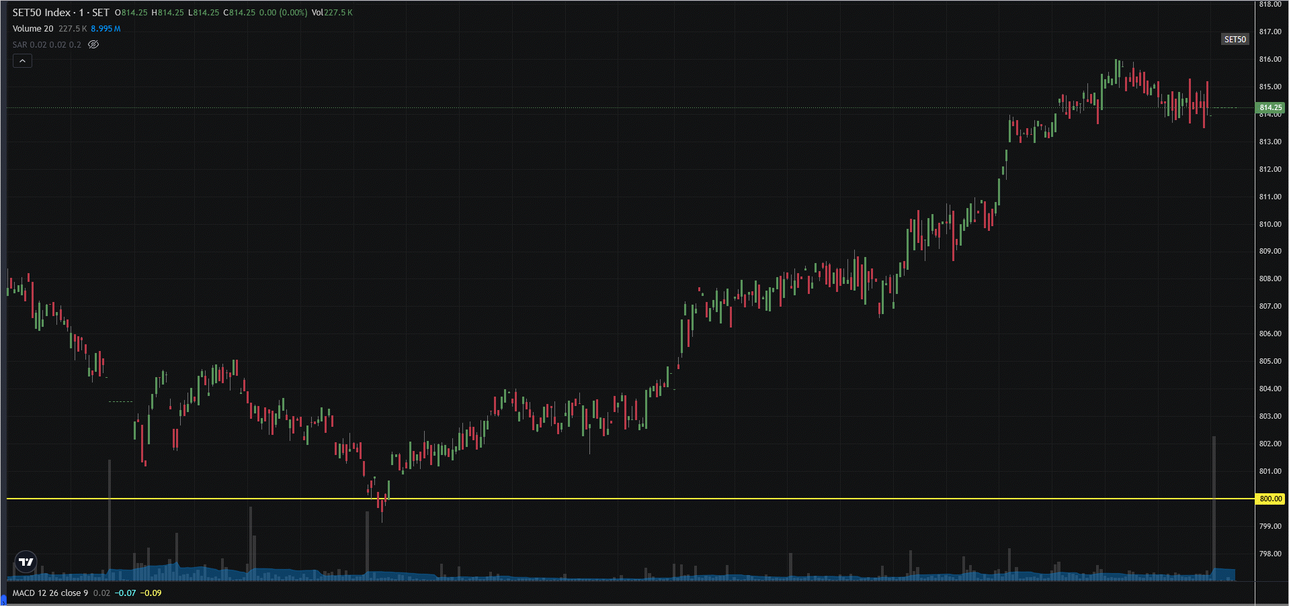Click the 798.00 price axis label
This screenshot has height=606, width=1289.
(x=1270, y=554)
